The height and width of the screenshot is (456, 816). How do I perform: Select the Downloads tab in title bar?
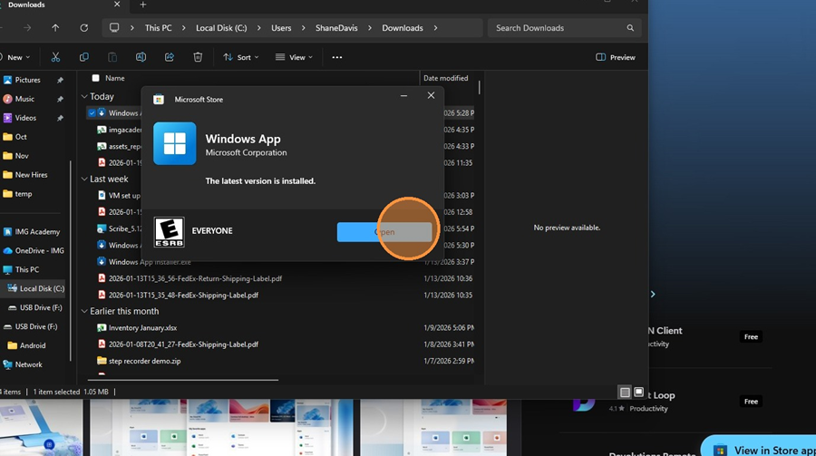coord(27,5)
